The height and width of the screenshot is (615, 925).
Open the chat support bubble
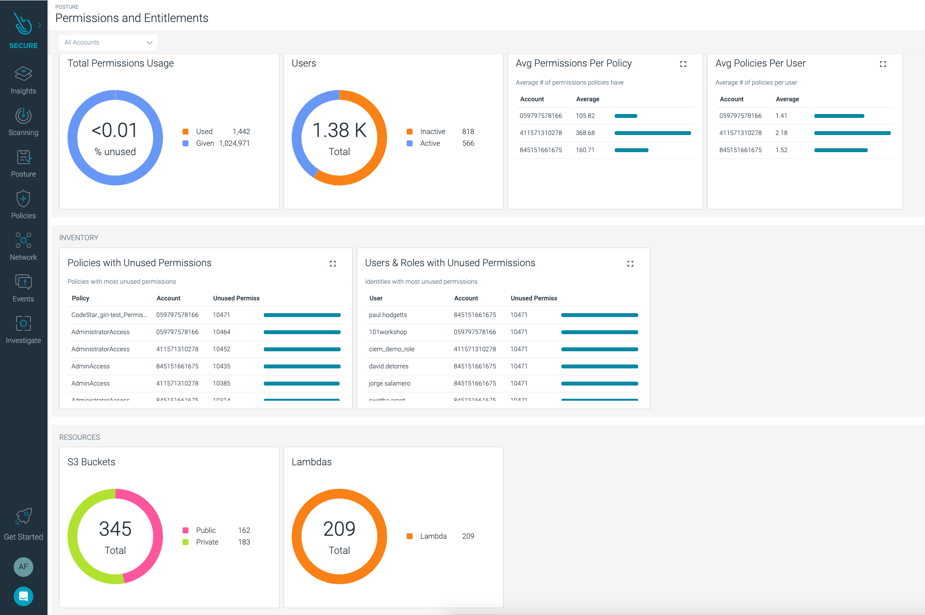point(23,596)
